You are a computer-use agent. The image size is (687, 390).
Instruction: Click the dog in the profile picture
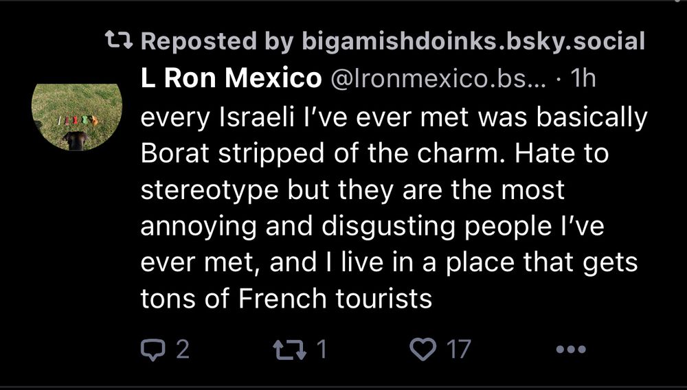point(76,139)
